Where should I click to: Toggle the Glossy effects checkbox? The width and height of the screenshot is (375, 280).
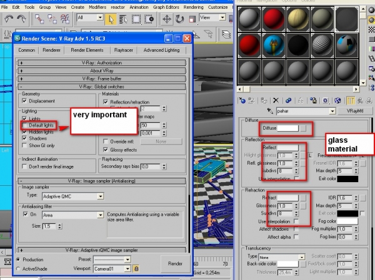pos(106,150)
